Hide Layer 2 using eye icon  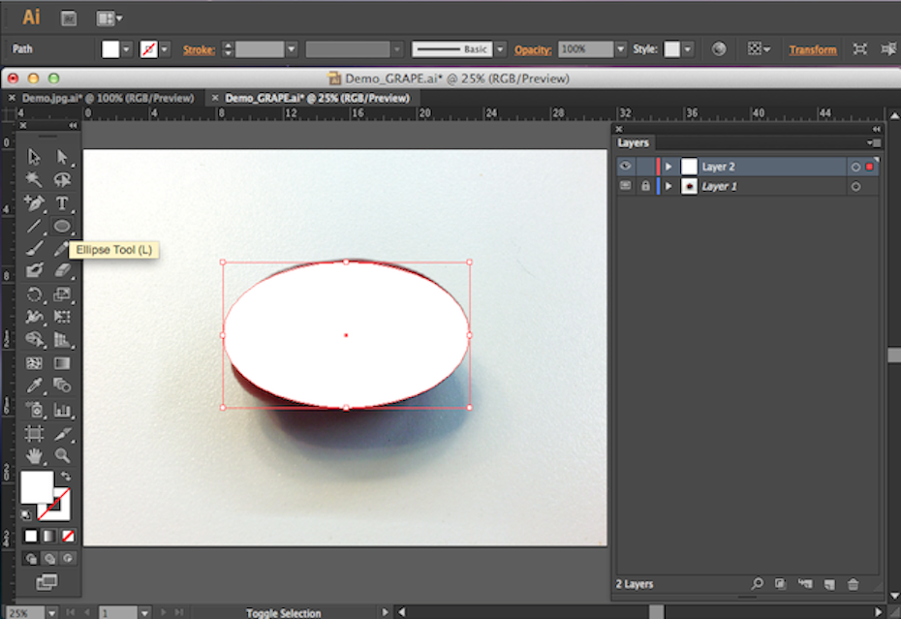(626, 167)
